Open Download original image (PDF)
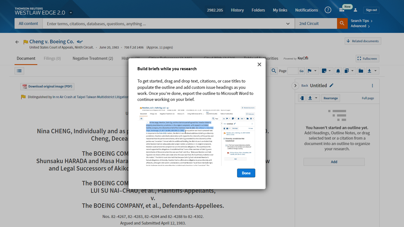Viewport: 404px width, 227px height. pyautogui.click(x=47, y=86)
